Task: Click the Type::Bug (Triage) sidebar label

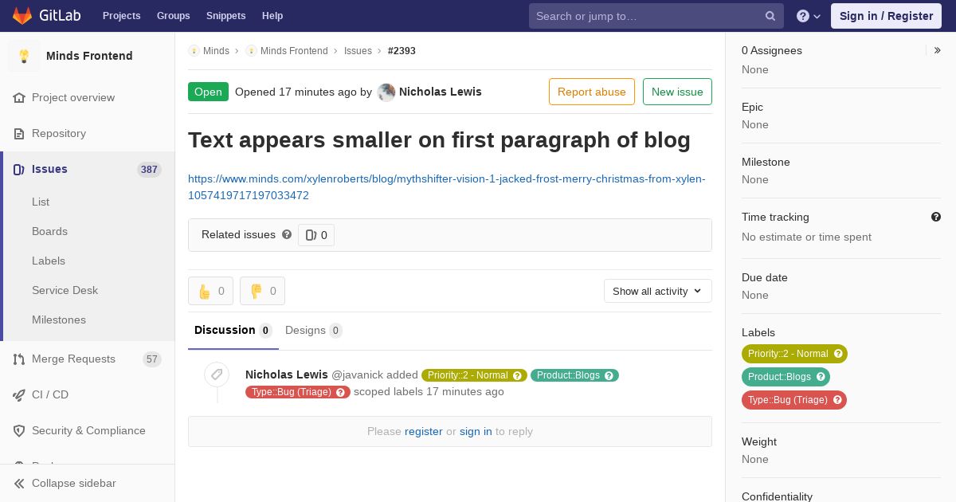Action: [x=787, y=400]
